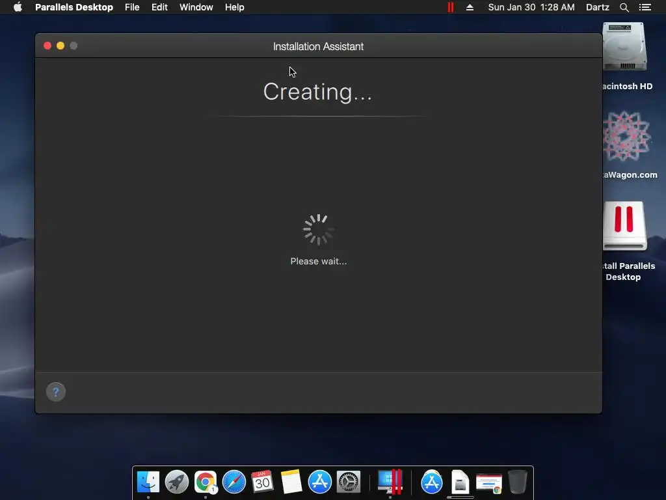The image size is (666, 500).
Task: Open Notification Center list icon
Action: point(645,7)
